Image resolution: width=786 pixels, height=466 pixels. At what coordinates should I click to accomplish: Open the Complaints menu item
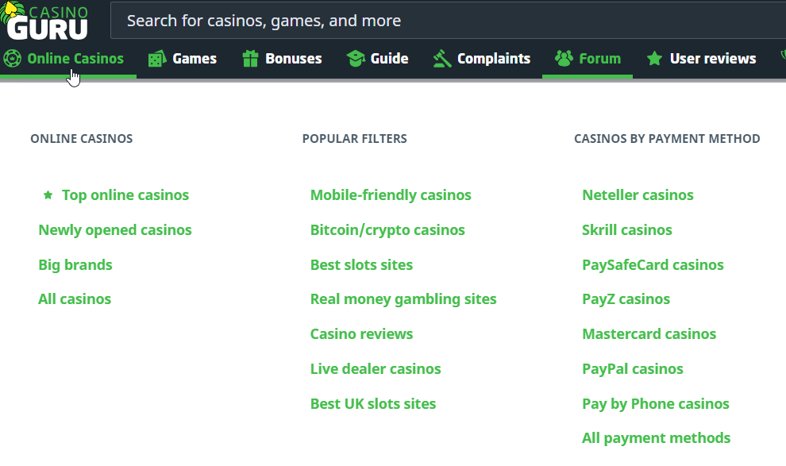tap(493, 59)
